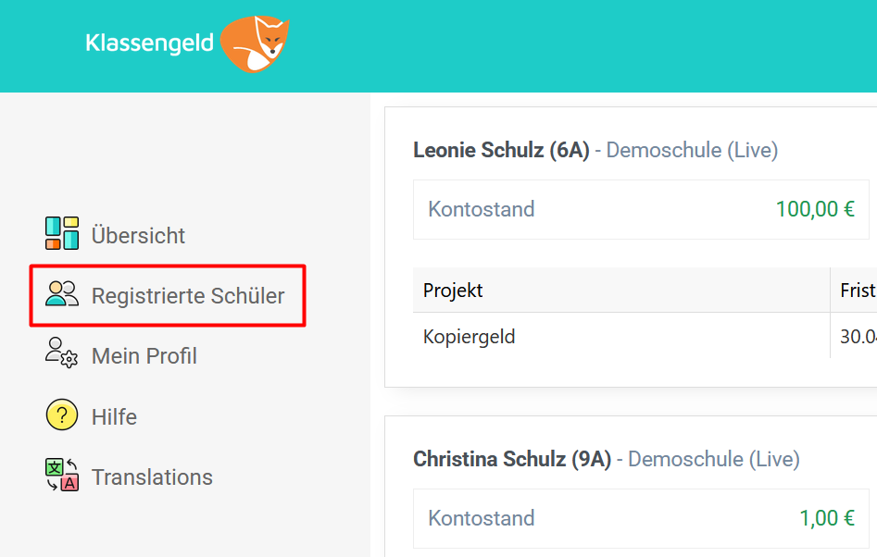Click the Projekt column header
This screenshot has width=877, height=557.
(x=453, y=291)
